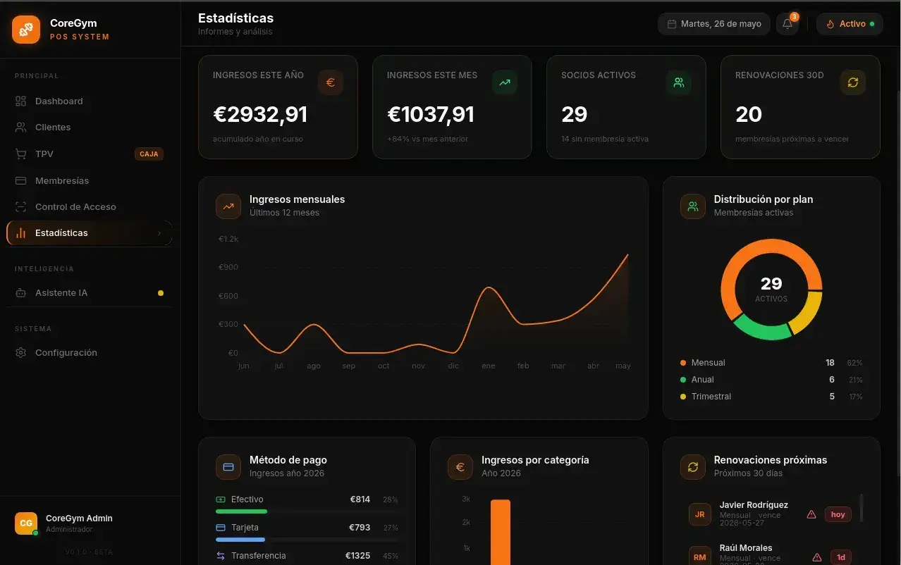Viewport: 901px width, 565px height.
Task: Click the people icon beside Distribución por plan
Action: point(693,206)
